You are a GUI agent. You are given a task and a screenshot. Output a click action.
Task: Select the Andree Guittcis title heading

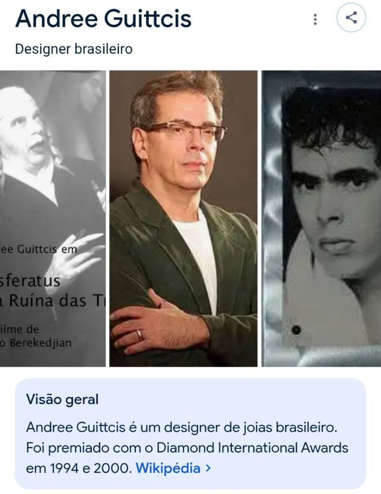103,18
